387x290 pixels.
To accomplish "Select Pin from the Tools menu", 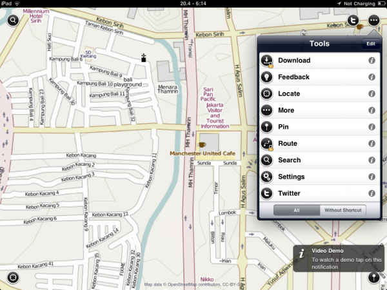I will click(x=283, y=127).
